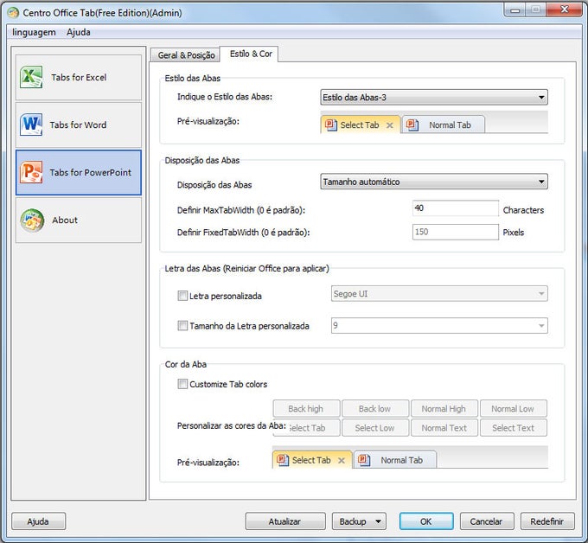Click the Back low color button
Viewport: 588px width, 543px height.
tap(375, 409)
